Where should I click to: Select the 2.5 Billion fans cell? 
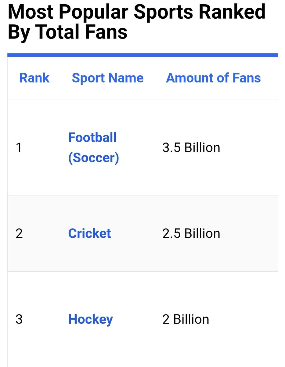(191, 233)
